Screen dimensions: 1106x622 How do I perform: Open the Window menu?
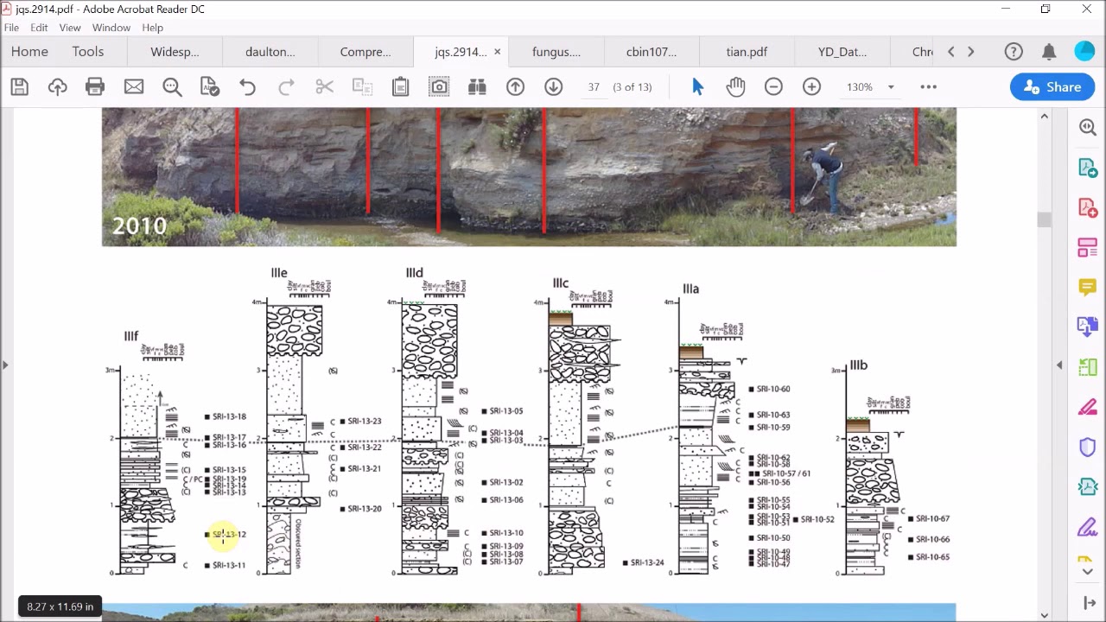(x=111, y=28)
